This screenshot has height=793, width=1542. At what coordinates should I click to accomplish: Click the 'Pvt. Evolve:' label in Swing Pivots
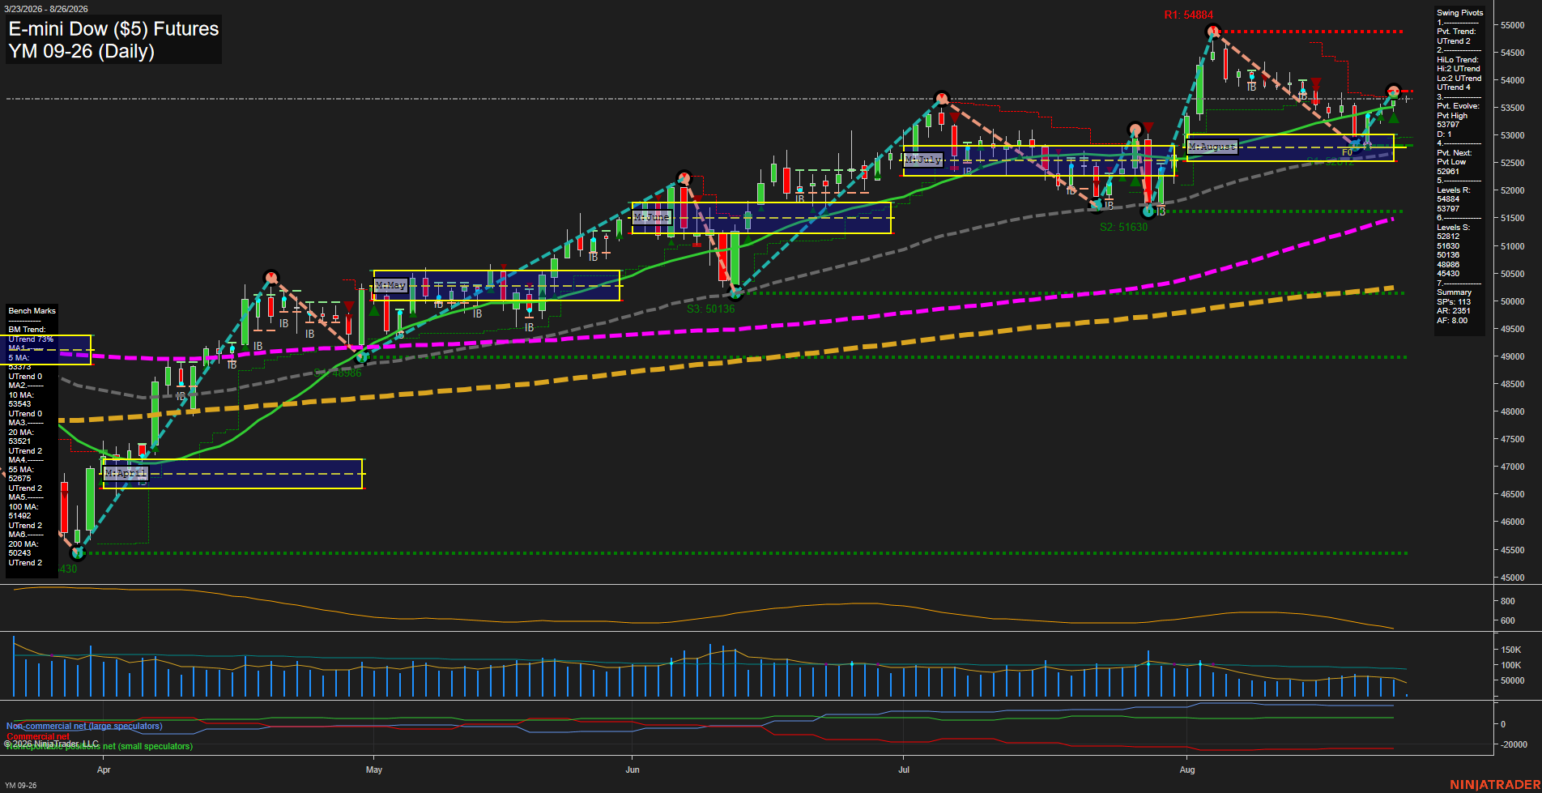[1458, 106]
